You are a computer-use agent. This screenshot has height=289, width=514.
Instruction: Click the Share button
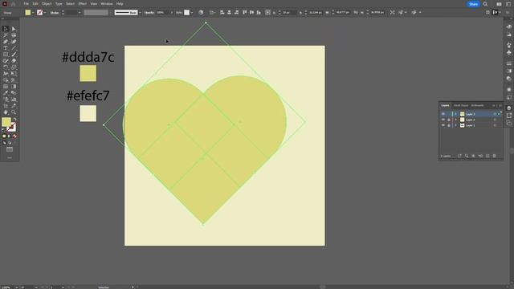click(x=473, y=4)
